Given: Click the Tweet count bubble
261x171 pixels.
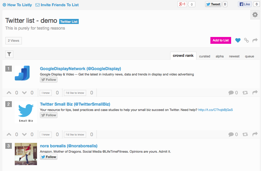Looking at the screenshot, I should (225, 4).
